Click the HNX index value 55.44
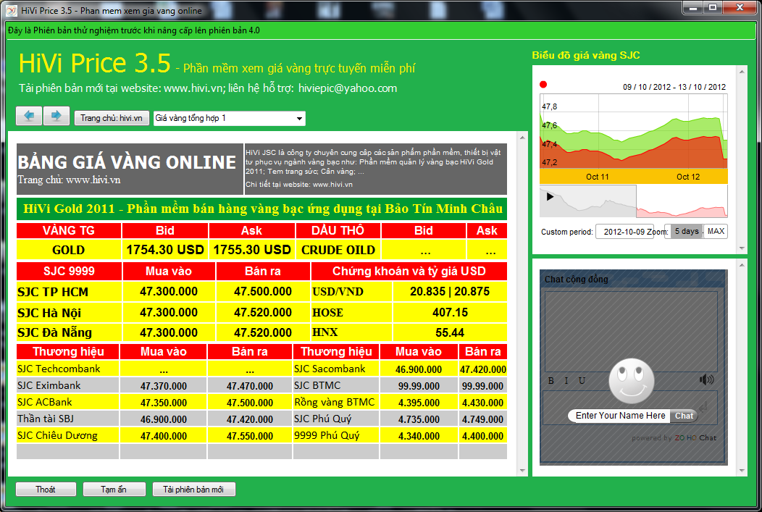 tap(450, 332)
